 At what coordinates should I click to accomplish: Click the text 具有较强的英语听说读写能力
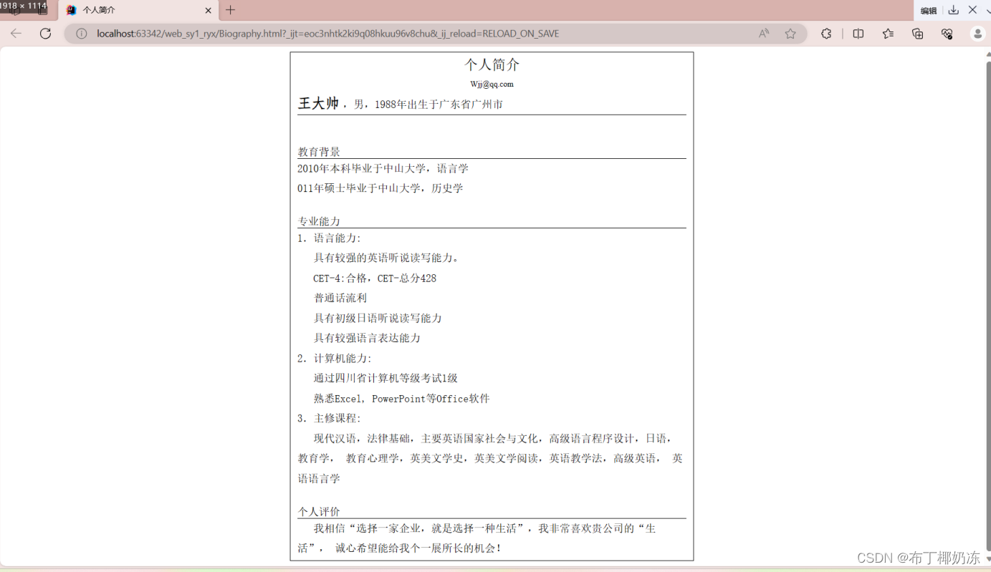point(386,258)
